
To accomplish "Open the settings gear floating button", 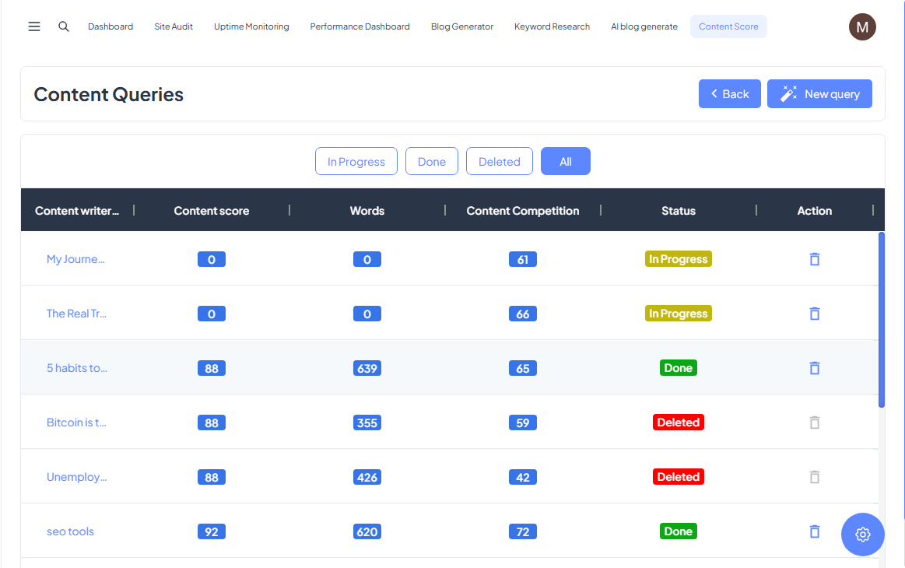I will pos(862,535).
